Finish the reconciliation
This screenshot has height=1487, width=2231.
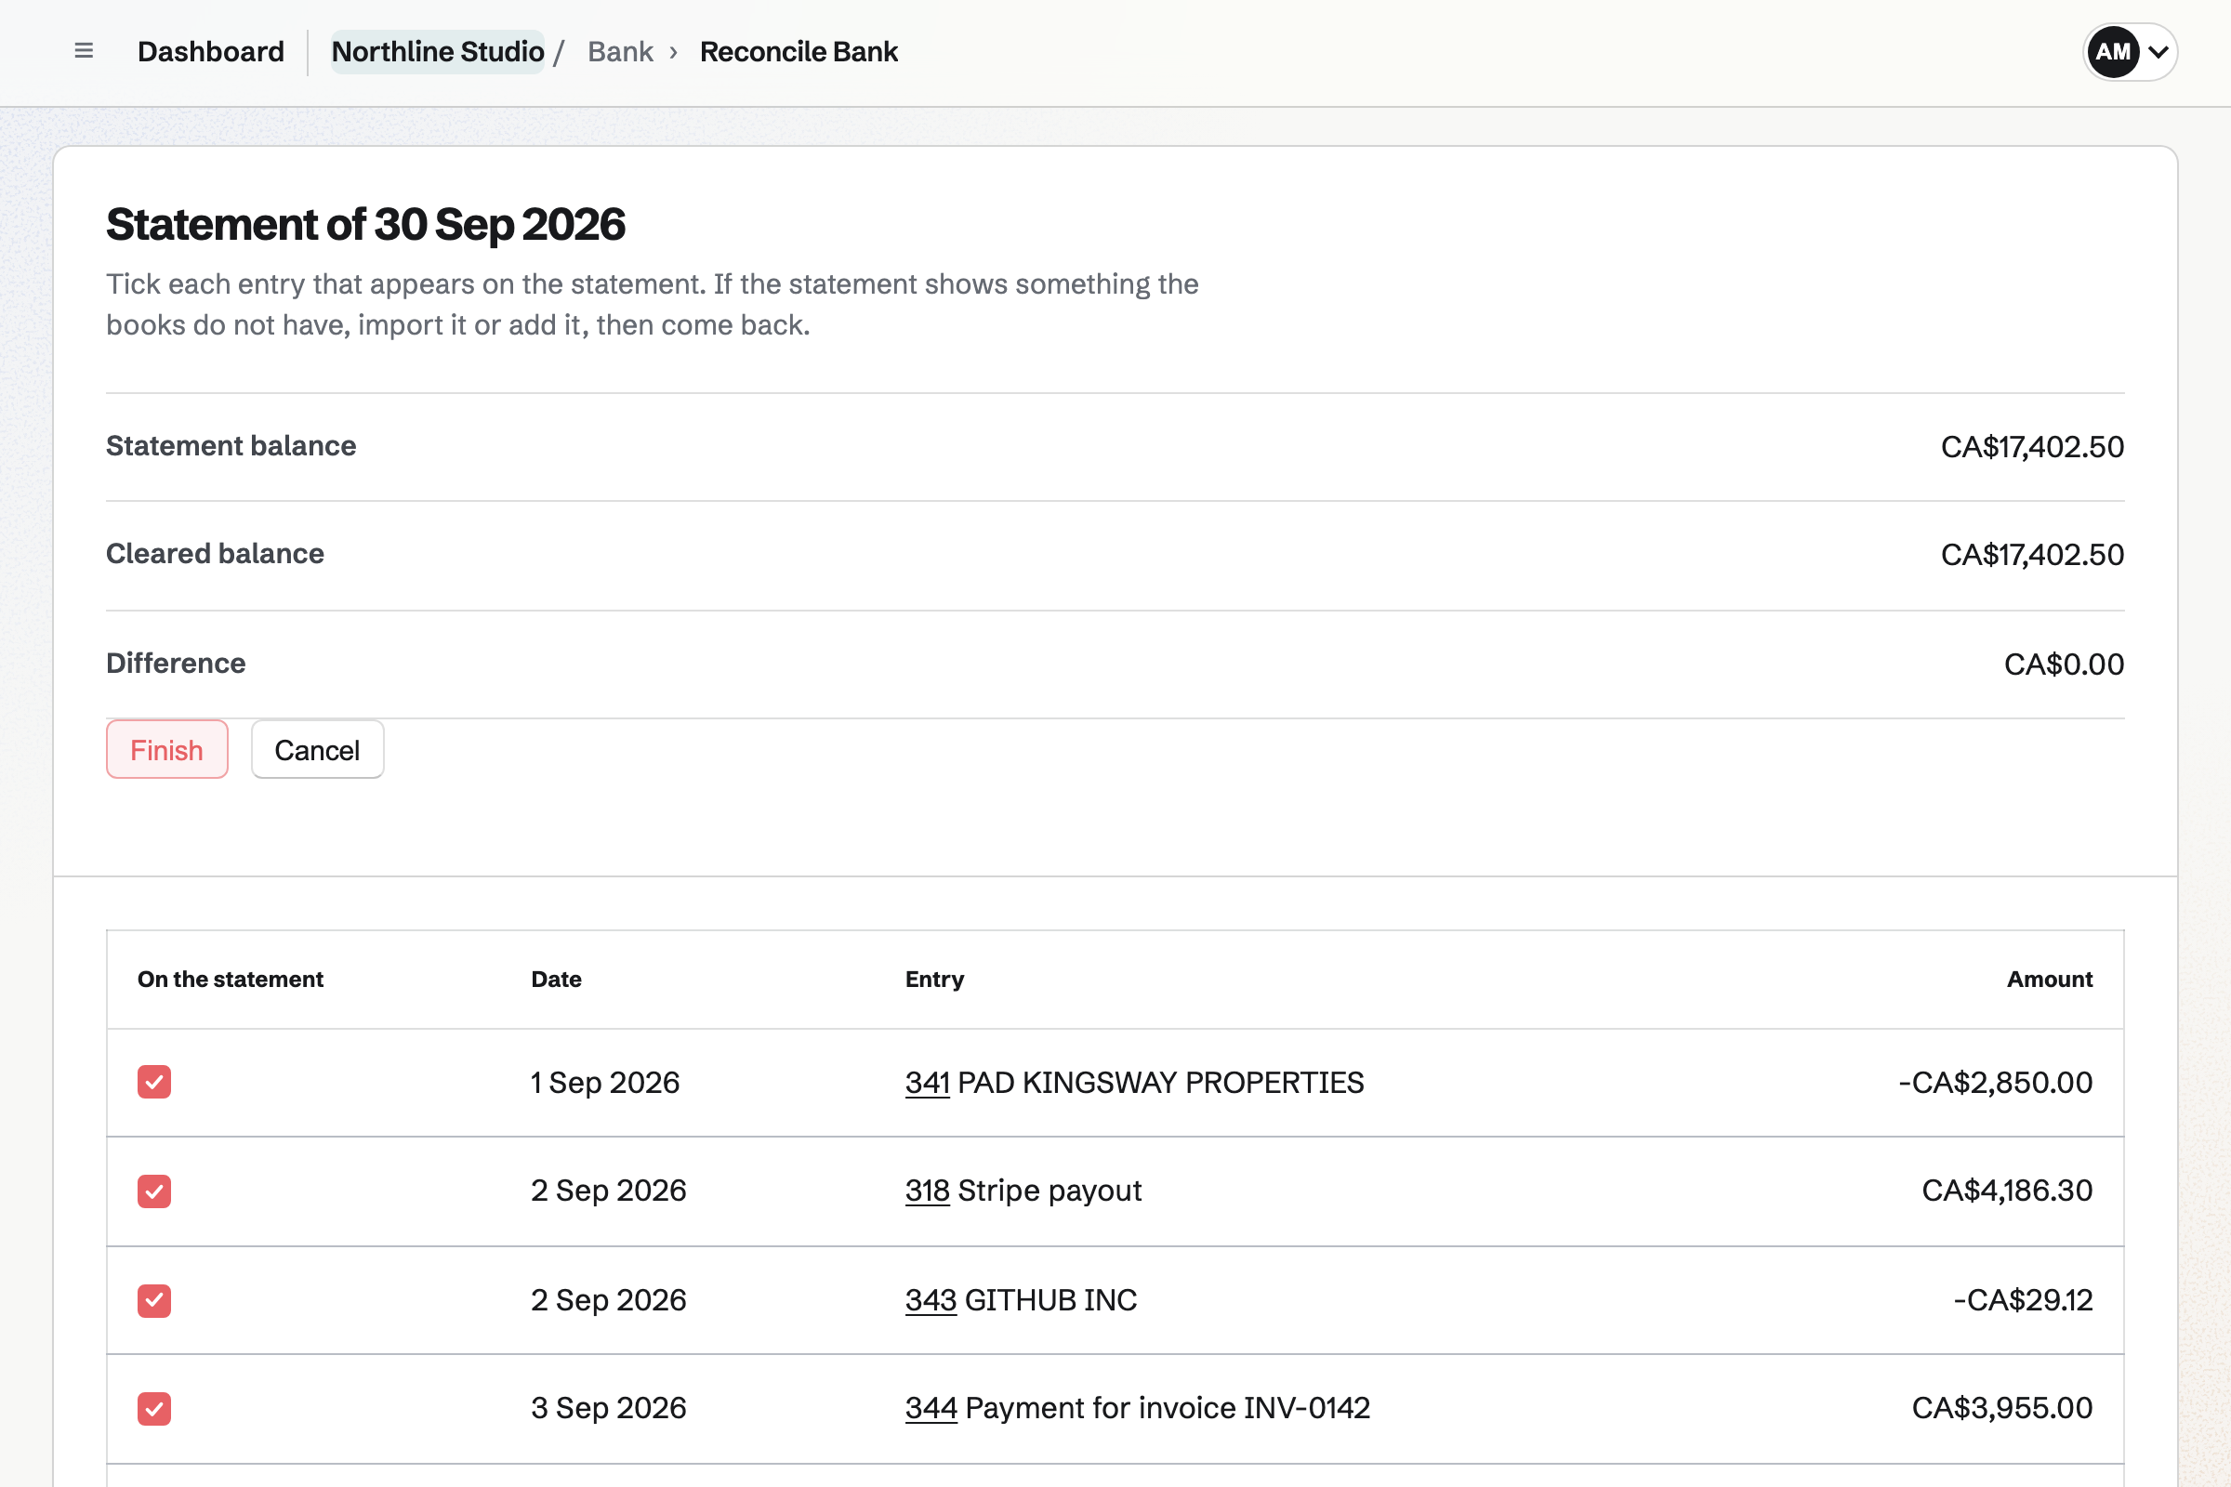[167, 749]
